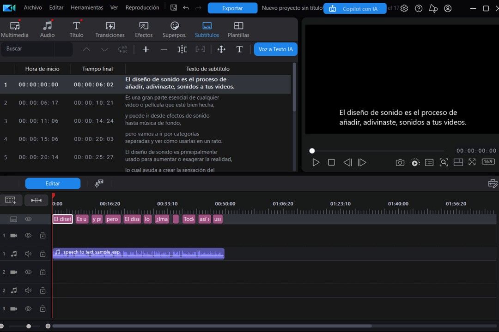Collapse to the previous subtitle with the up chevron

pos(86,49)
